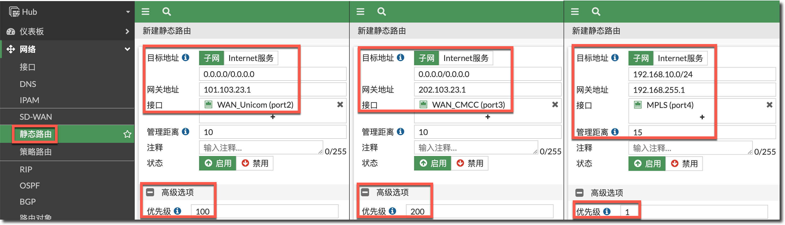Open 策略路由 in the sidebar

(x=36, y=152)
